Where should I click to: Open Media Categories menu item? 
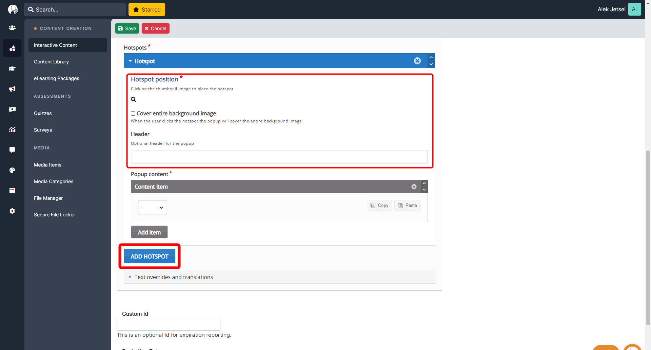[x=54, y=181]
